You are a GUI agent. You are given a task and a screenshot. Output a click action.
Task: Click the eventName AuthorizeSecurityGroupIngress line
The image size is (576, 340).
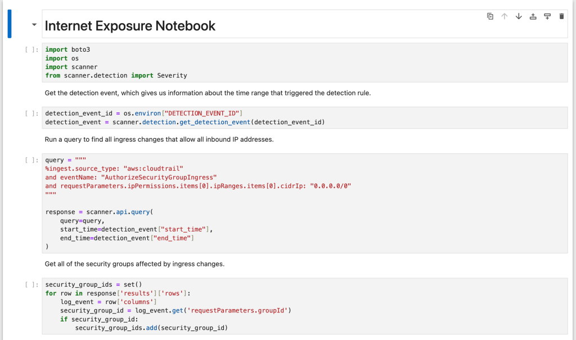coord(131,178)
